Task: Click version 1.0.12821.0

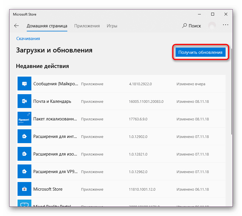Action: click(138, 154)
